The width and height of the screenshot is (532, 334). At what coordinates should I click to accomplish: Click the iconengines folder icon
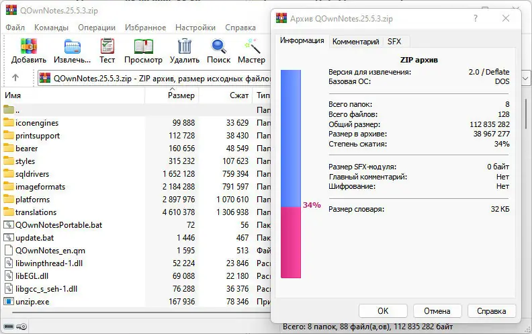[x=9, y=122]
